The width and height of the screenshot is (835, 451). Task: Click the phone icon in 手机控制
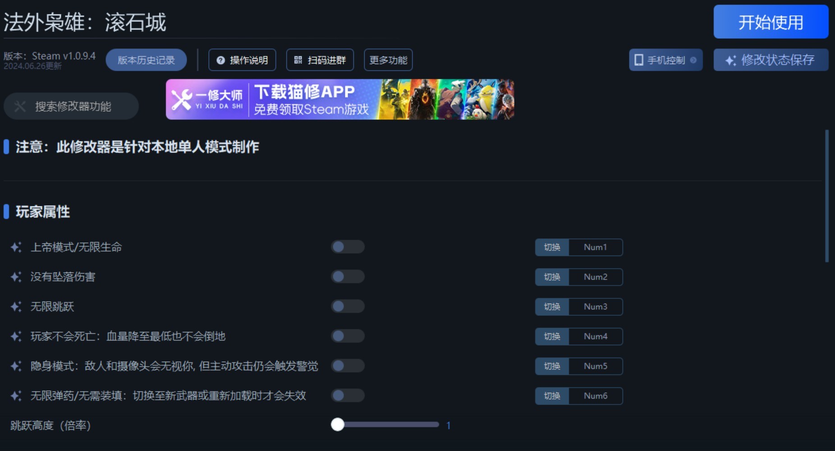pos(638,60)
